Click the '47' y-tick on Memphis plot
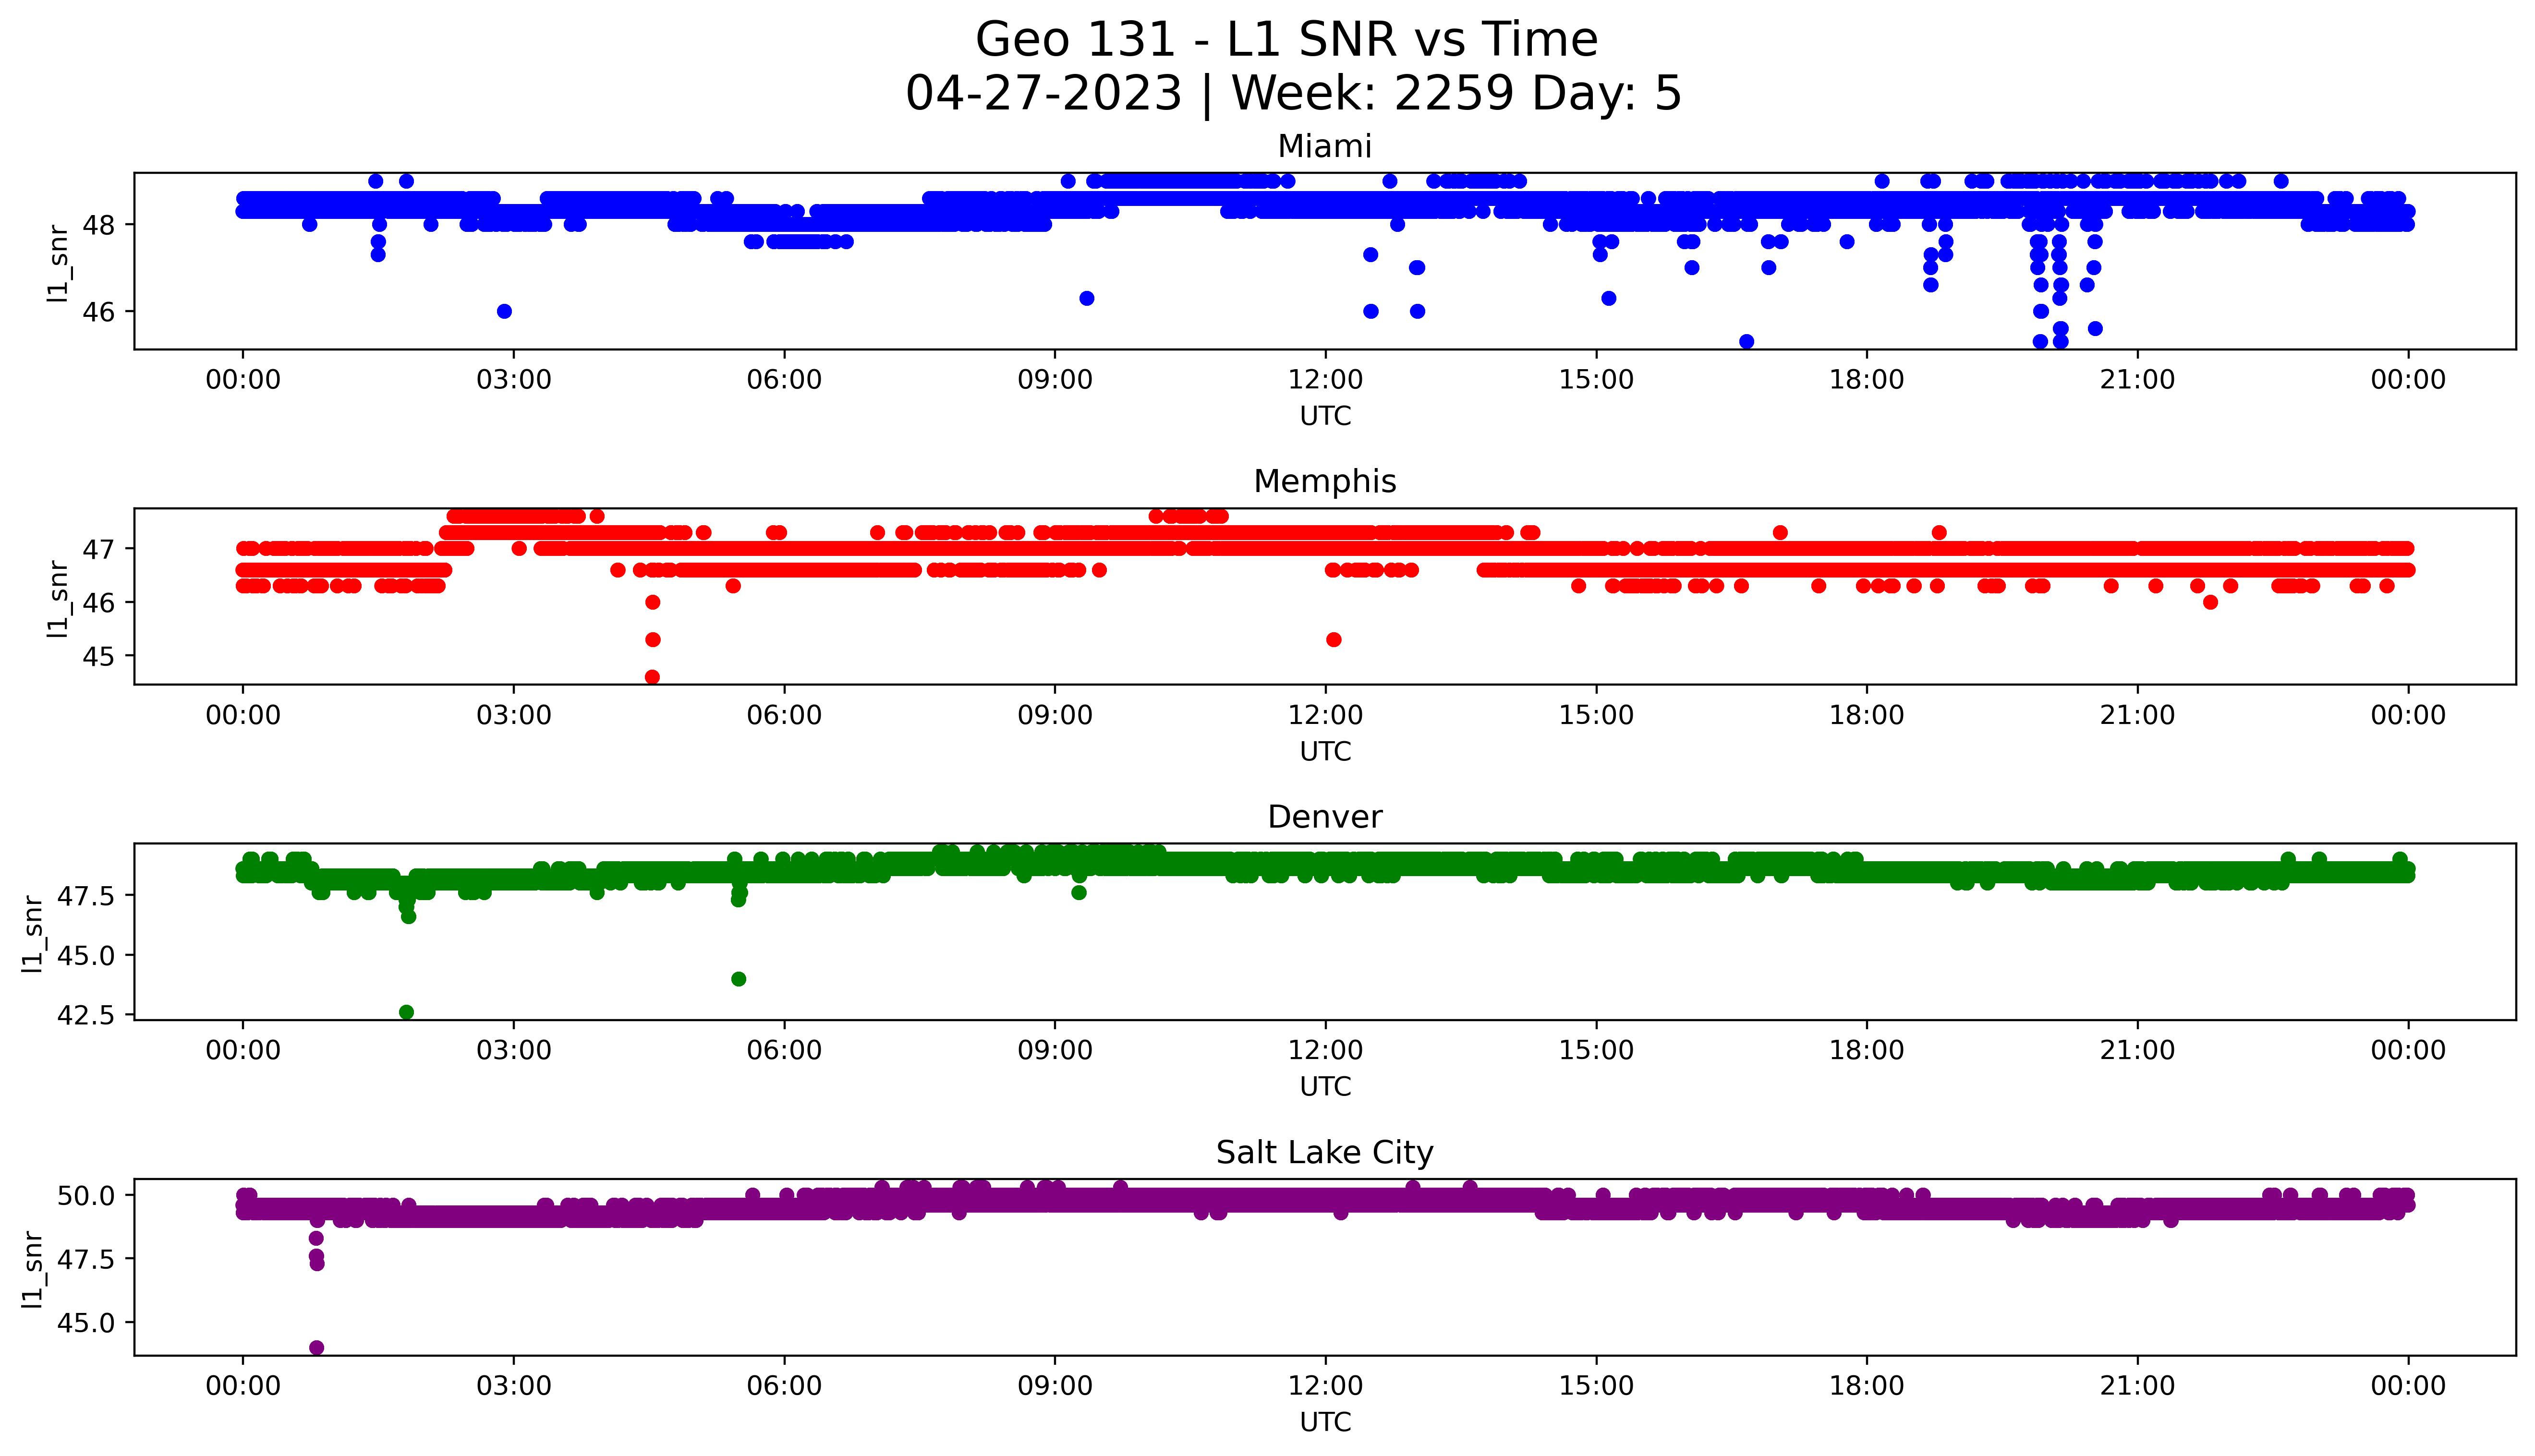The image size is (2535, 1456). pyautogui.click(x=98, y=549)
